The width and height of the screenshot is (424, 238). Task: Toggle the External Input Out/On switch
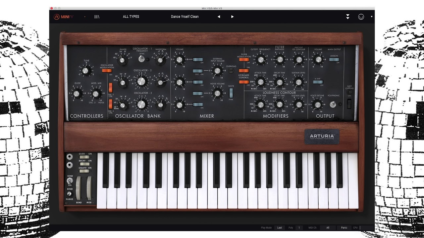pos(198,71)
